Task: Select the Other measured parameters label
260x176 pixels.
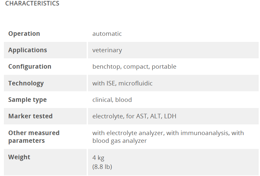Action: [34, 137]
